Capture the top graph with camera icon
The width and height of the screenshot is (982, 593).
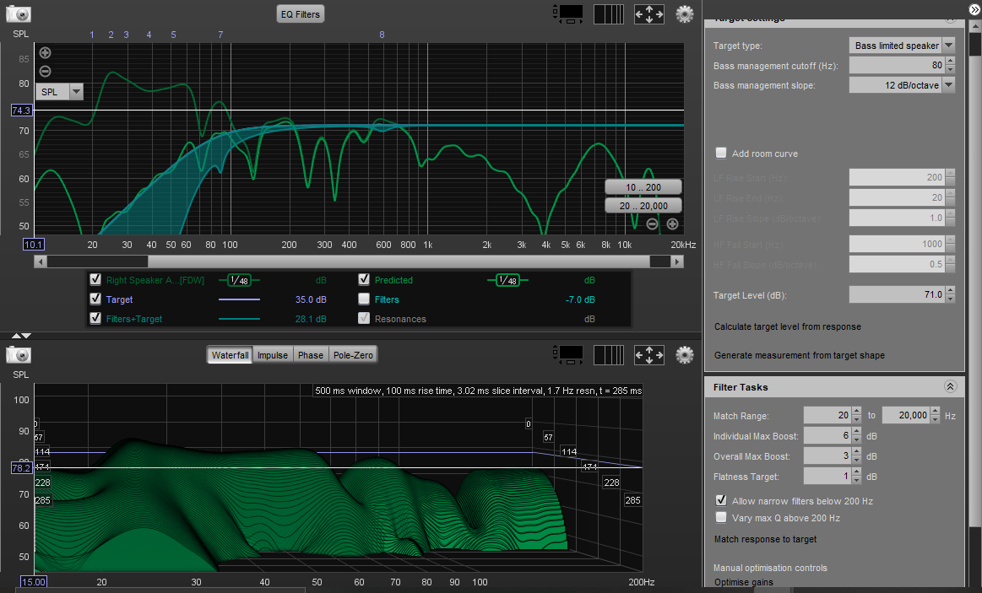point(19,13)
